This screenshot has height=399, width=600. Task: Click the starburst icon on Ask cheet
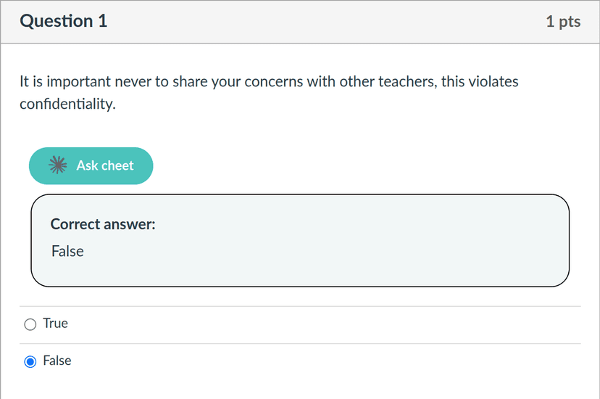point(58,165)
